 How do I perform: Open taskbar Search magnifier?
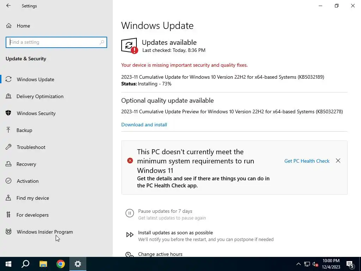25,264
